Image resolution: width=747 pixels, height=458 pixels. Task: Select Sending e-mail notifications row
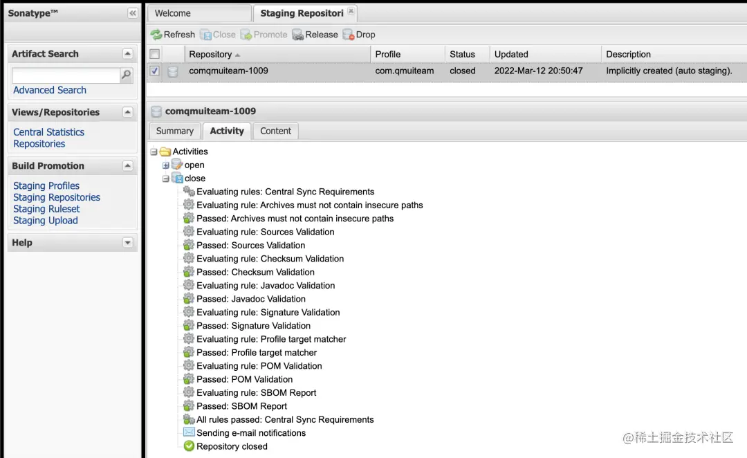251,432
